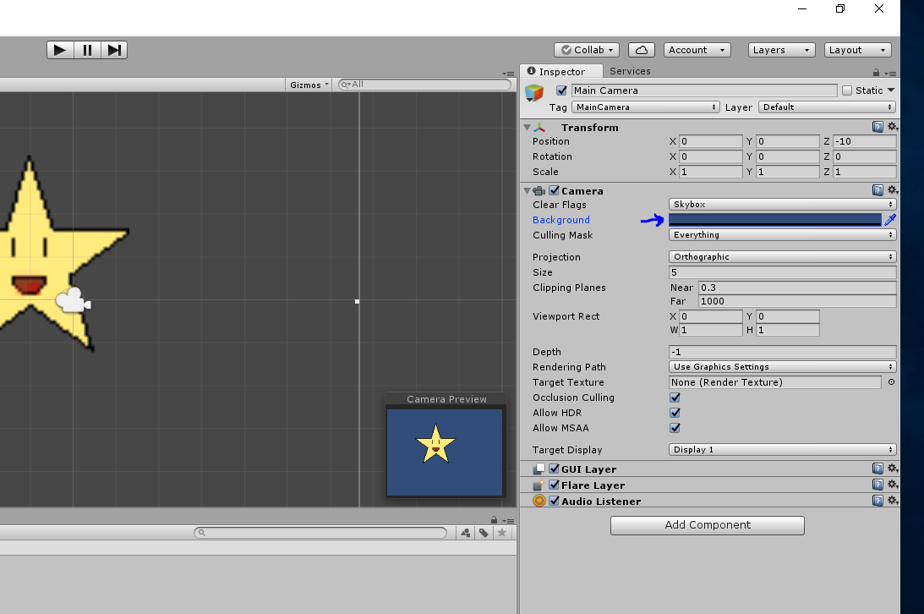Open the Account dropdown
This screenshot has height=614, width=924.
pyautogui.click(x=697, y=50)
